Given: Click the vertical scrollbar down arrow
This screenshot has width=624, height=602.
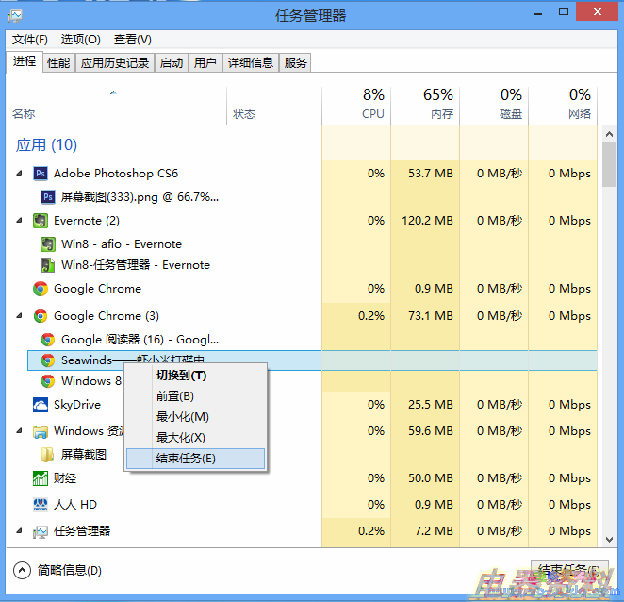Looking at the screenshot, I should tap(608, 540).
